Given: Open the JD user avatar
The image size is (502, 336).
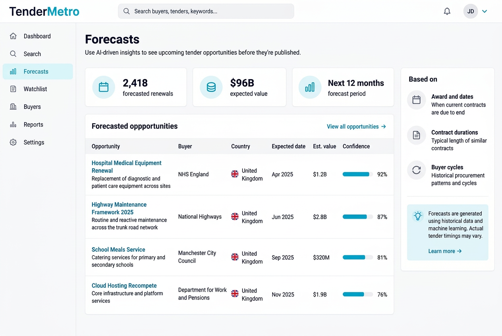Looking at the screenshot, I should click(x=471, y=11).
